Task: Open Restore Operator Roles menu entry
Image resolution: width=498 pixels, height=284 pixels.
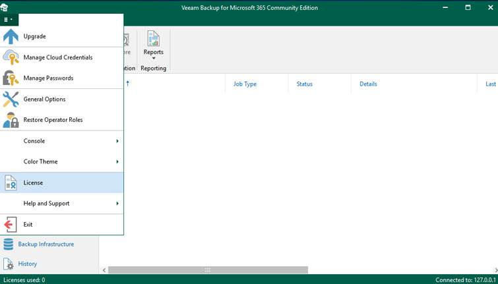Action: coord(61,120)
